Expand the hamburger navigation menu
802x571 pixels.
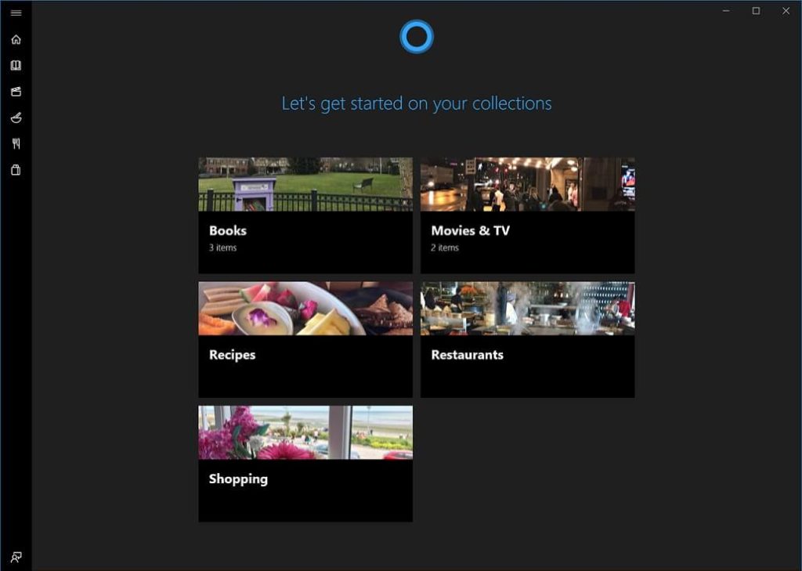(15, 11)
